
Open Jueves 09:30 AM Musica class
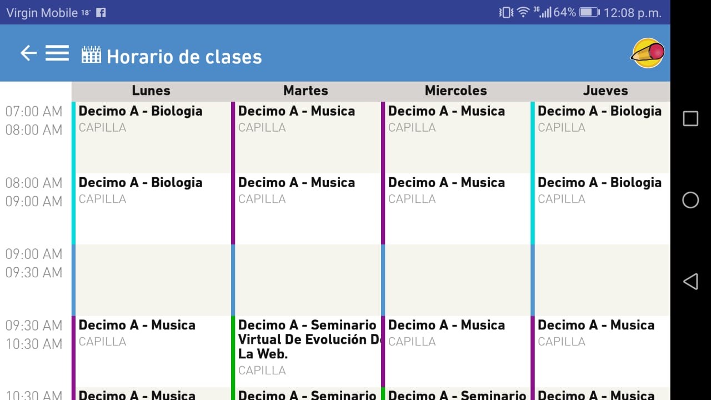pyautogui.click(x=602, y=350)
